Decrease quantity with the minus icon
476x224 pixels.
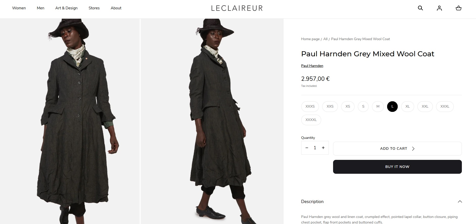point(307,148)
